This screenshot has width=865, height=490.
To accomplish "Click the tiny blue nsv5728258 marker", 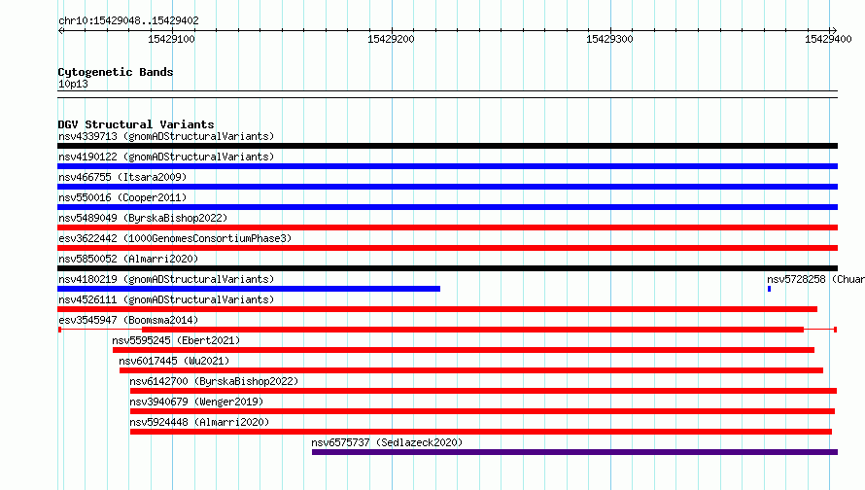I will click(769, 289).
